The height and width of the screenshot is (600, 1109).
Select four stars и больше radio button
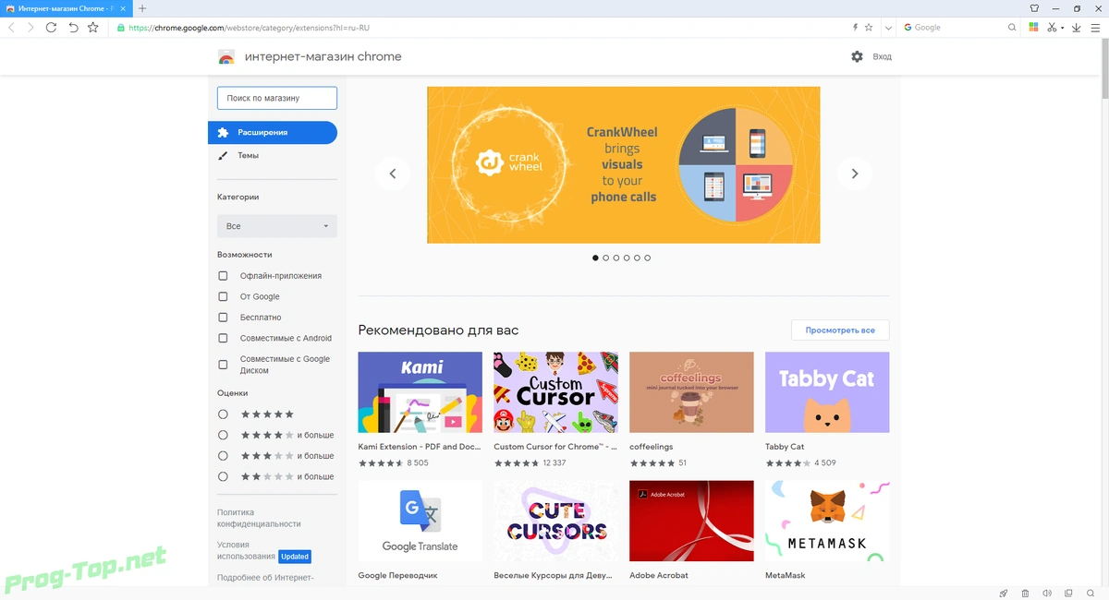[x=223, y=436]
